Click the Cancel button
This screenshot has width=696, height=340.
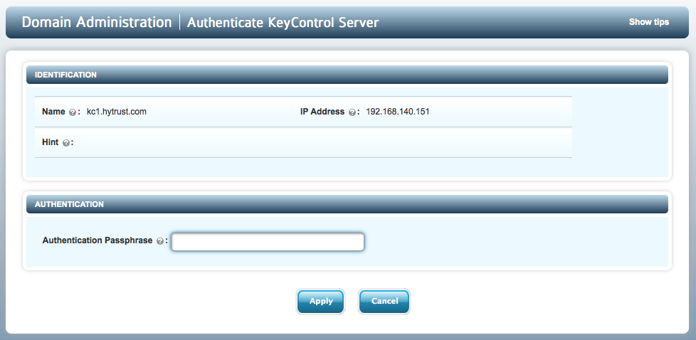(x=384, y=302)
